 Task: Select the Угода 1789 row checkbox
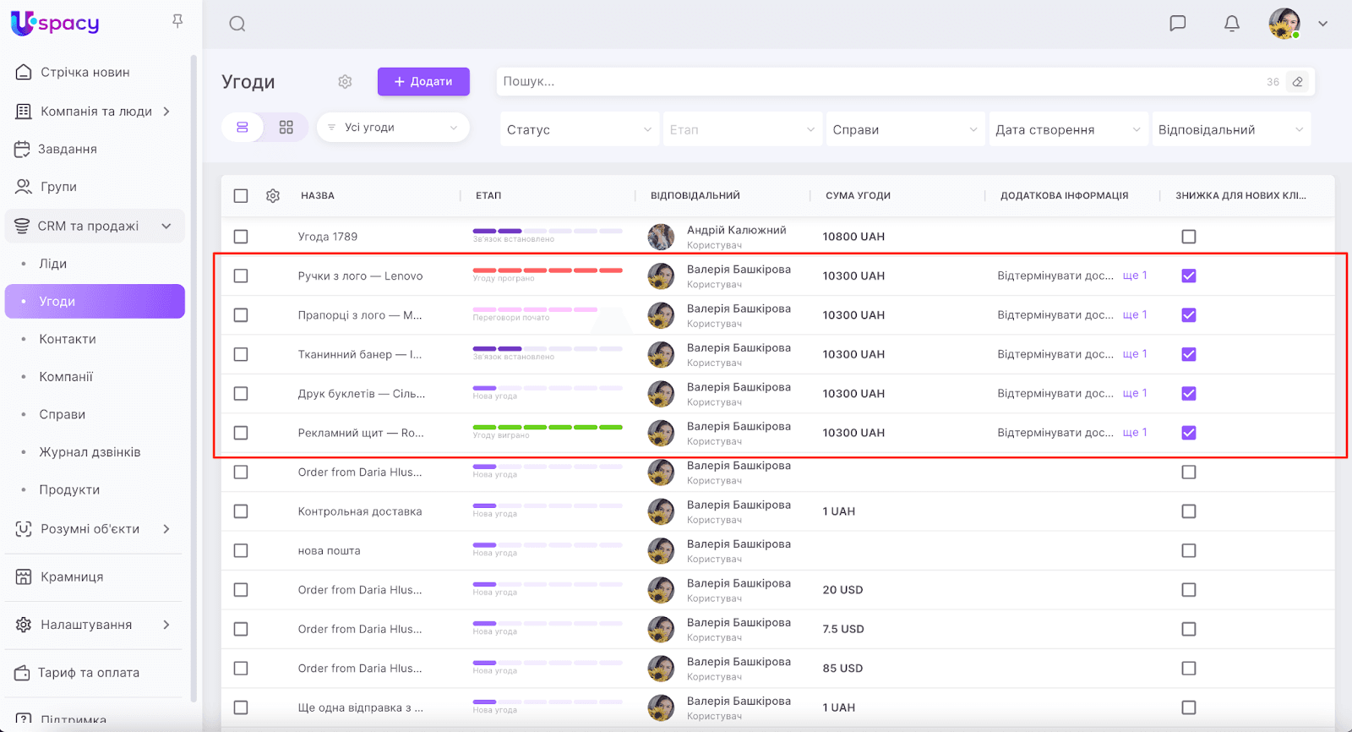click(x=241, y=237)
